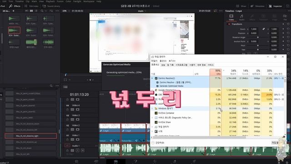
Task: Toggle auto track selector on Video 4
Action: tap(72, 109)
